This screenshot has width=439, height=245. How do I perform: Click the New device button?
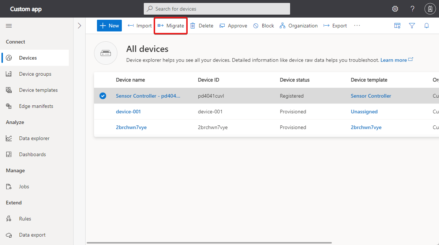pos(109,26)
